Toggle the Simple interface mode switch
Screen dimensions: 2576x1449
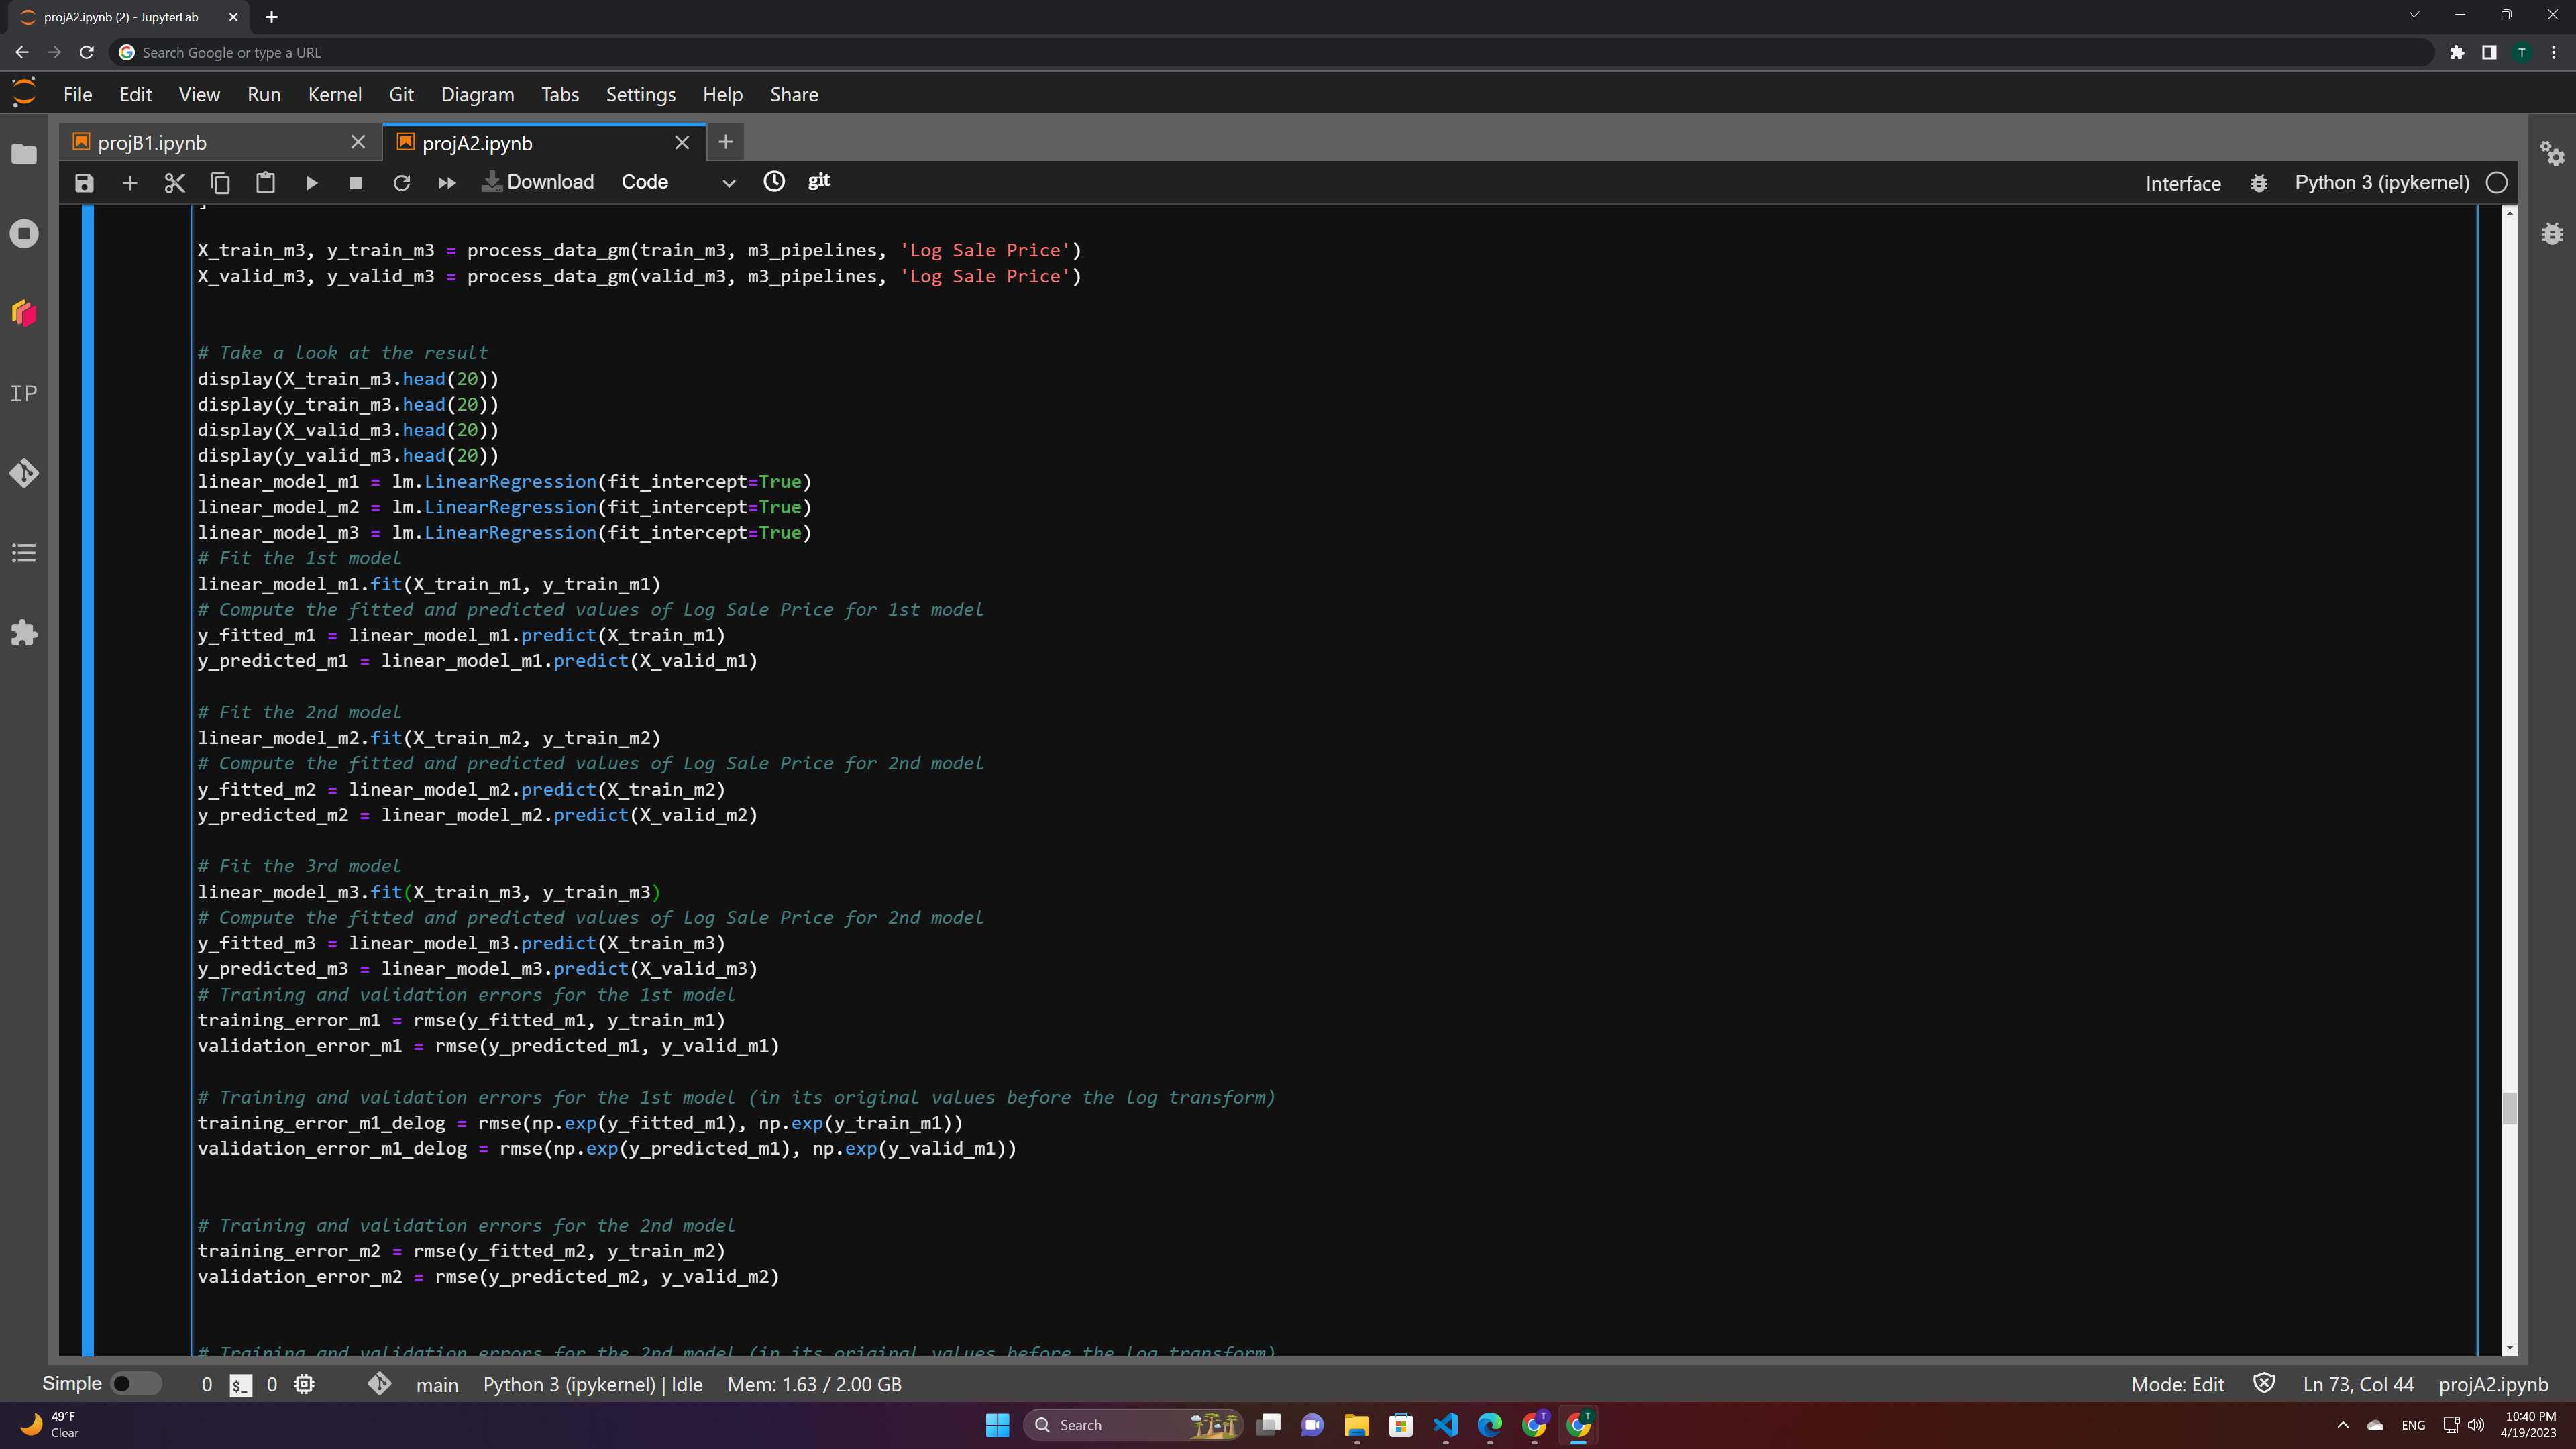pyautogui.click(x=134, y=1384)
